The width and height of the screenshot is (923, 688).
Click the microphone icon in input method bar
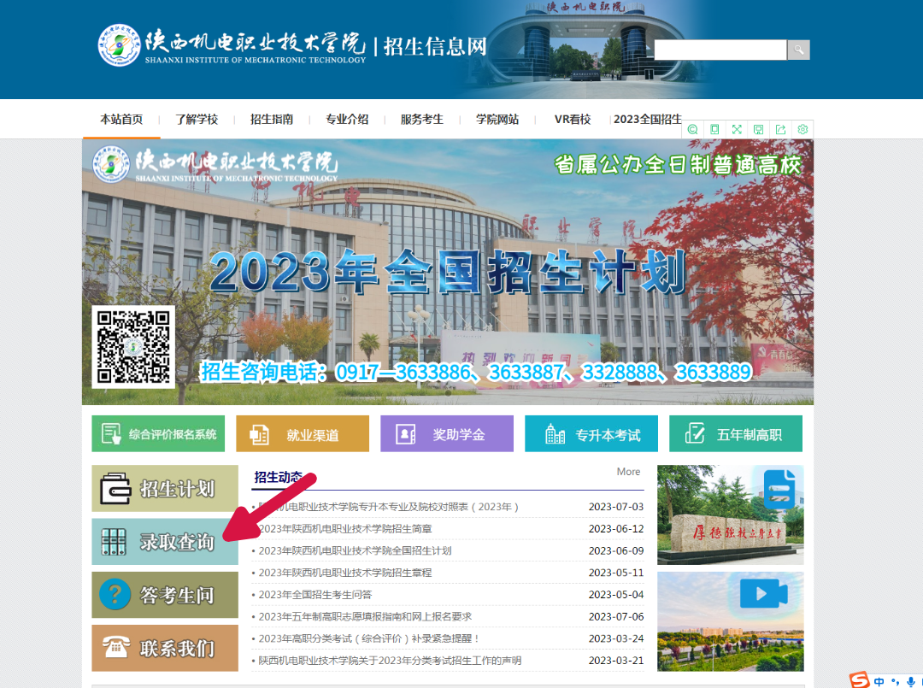[911, 681]
